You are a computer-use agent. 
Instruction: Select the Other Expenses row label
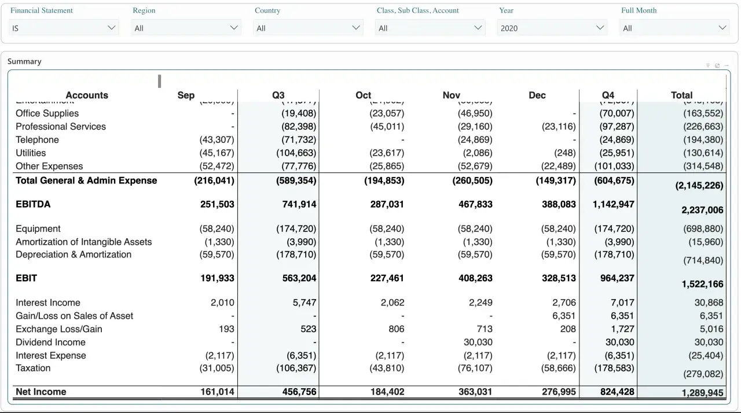click(49, 166)
